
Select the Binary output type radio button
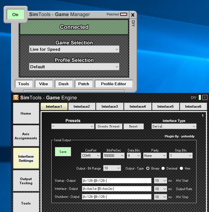(148, 168)
